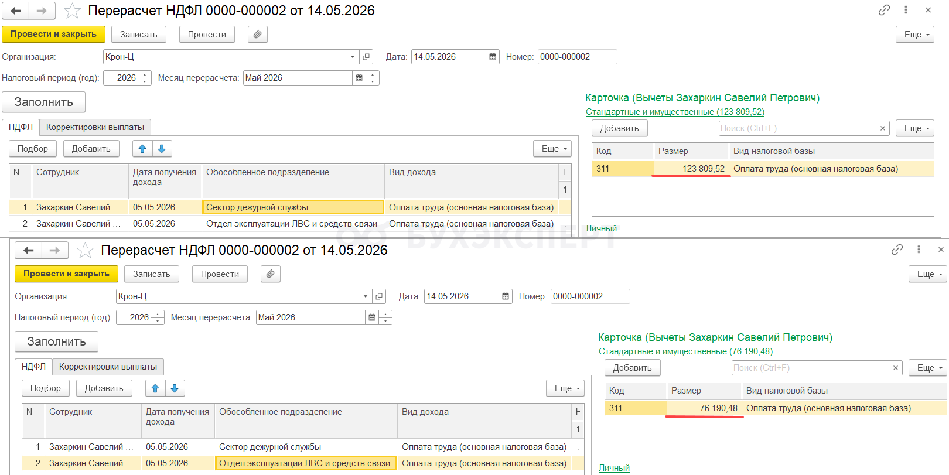Click Провести button in lower window
This screenshot has width=949, height=475.
point(220,274)
